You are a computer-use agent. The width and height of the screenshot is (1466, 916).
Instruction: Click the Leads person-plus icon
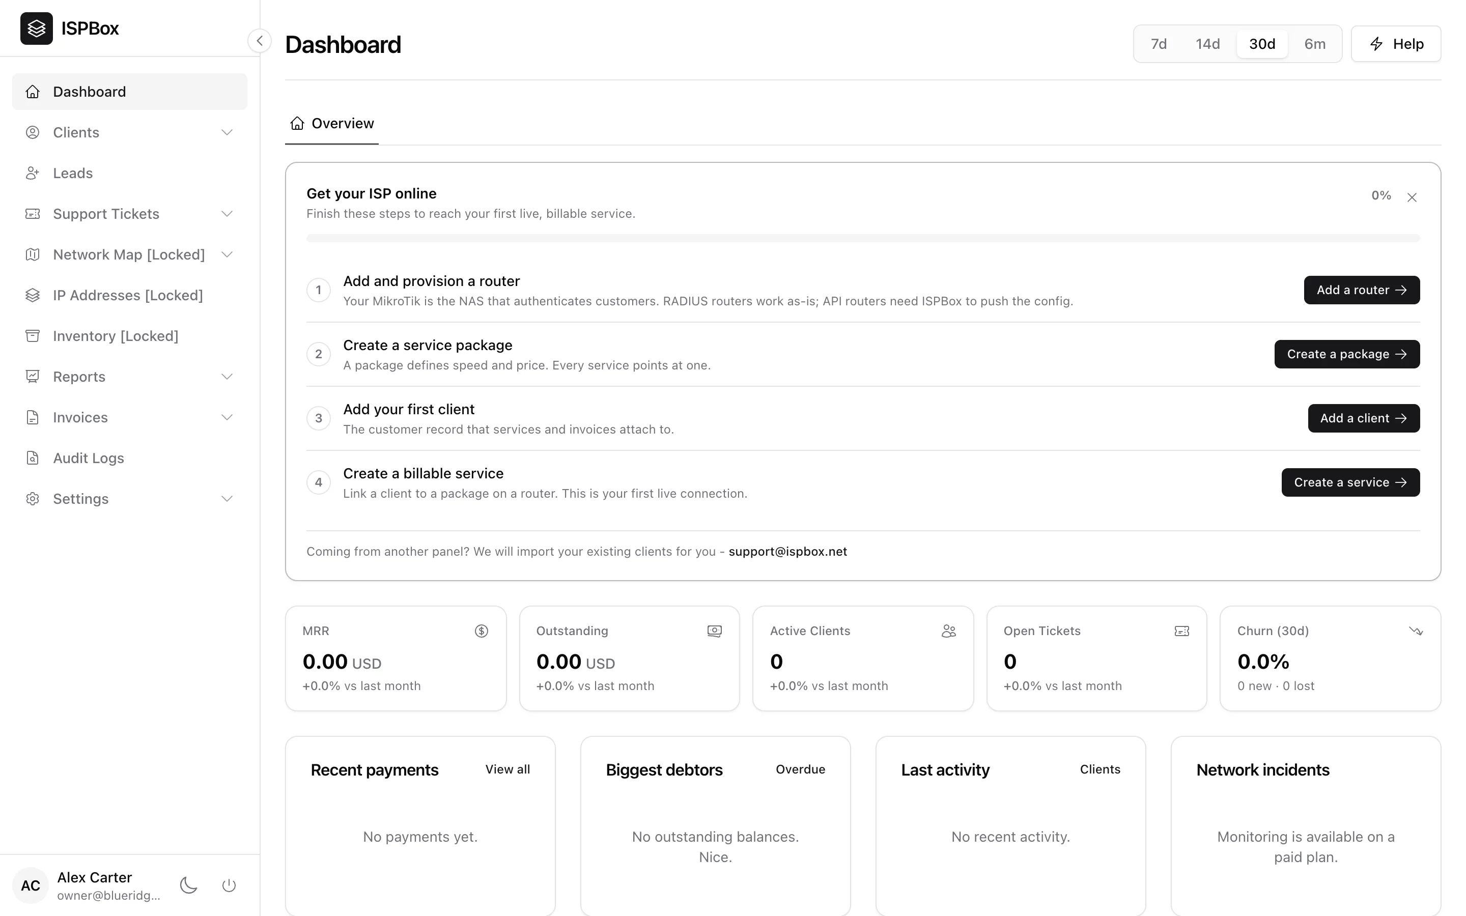click(33, 173)
